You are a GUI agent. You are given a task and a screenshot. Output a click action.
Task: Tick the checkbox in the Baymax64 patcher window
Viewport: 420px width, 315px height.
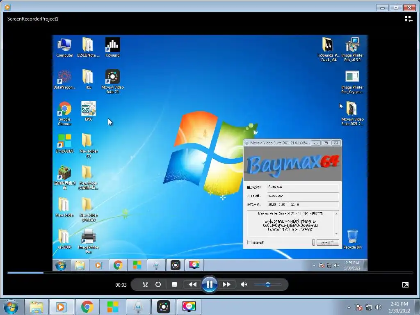(x=249, y=242)
